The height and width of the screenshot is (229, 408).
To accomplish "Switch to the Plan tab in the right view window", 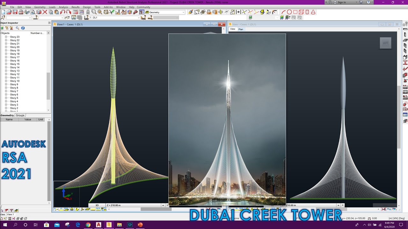I will pyautogui.click(x=241, y=29).
